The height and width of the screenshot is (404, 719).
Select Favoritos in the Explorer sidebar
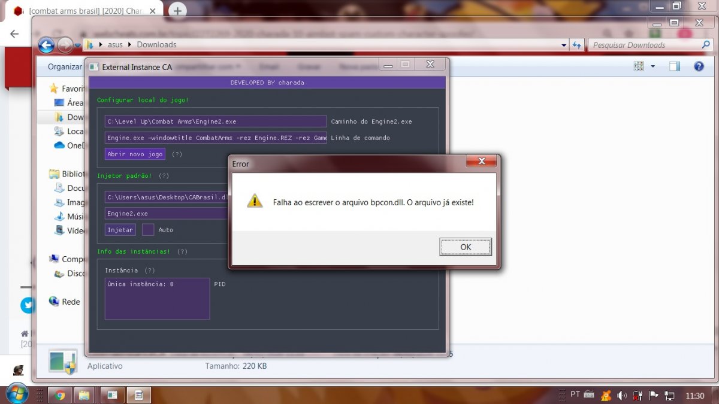tap(67, 89)
